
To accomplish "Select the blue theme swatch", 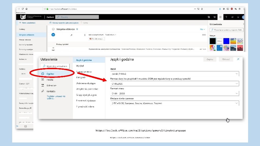I will (x=226, y=41).
